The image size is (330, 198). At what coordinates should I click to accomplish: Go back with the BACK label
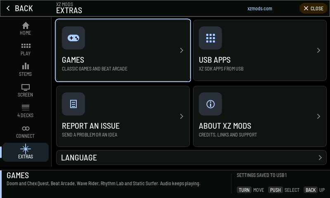24,8
